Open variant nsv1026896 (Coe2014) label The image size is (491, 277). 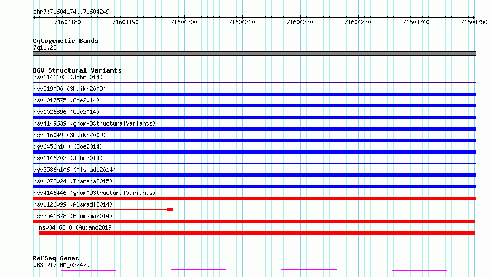(66, 112)
